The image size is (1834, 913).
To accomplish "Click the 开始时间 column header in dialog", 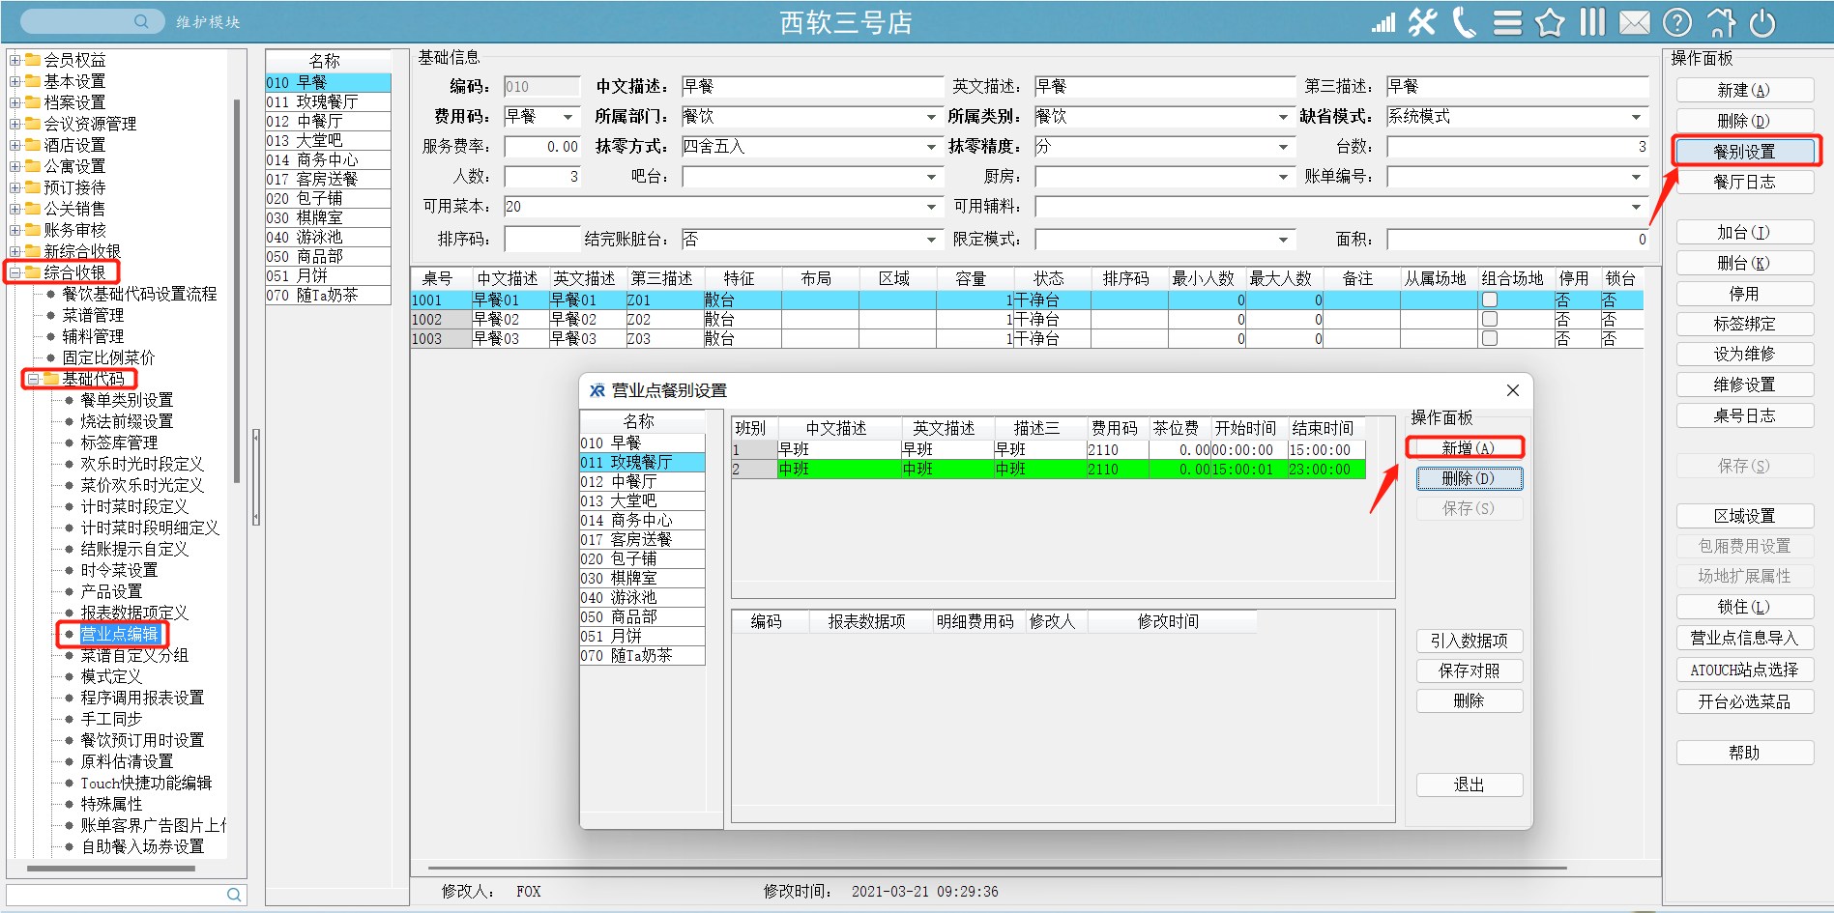I will coord(1245,428).
